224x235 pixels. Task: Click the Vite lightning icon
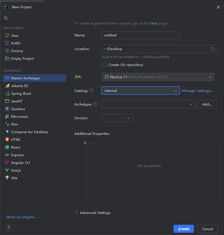pos(7,178)
